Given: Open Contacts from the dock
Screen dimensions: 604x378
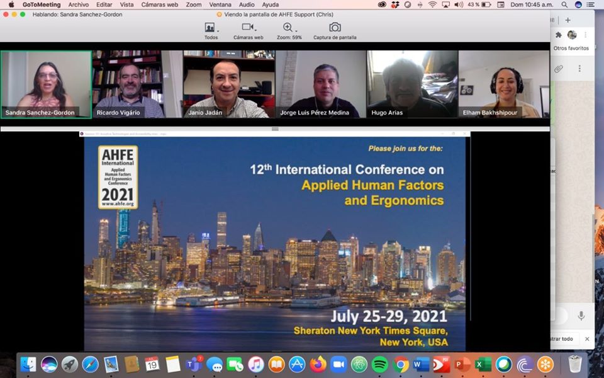Looking at the screenshot, I should coord(131,364).
